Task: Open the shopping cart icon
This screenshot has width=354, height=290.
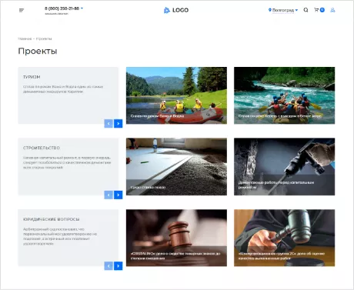Action: (319, 10)
